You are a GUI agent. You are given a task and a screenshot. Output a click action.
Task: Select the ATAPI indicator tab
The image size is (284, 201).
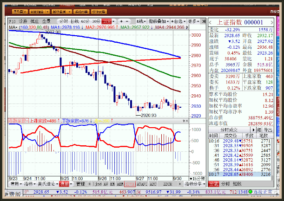pyautogui.click(x=142, y=184)
